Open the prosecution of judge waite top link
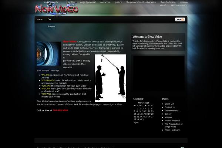 141,2
